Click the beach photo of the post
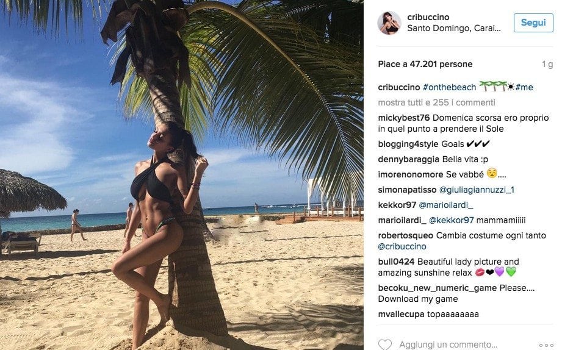 coord(182,175)
